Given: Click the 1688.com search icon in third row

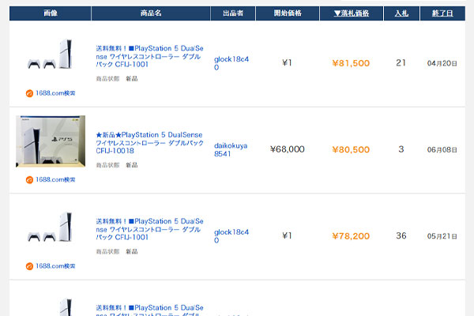Looking at the screenshot, I should tap(29, 266).
